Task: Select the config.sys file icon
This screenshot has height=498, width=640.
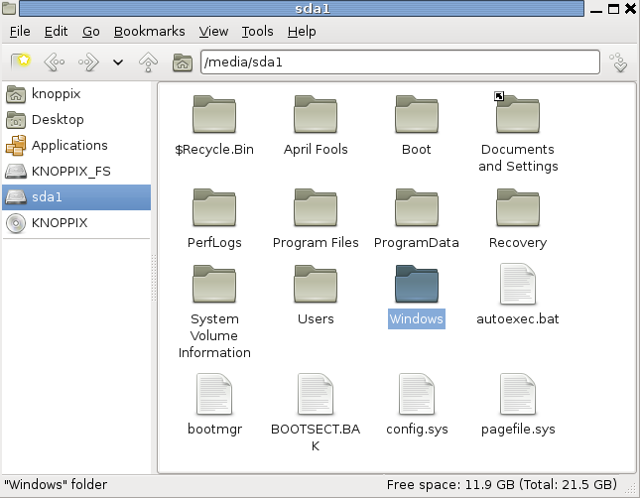Action: 417,394
